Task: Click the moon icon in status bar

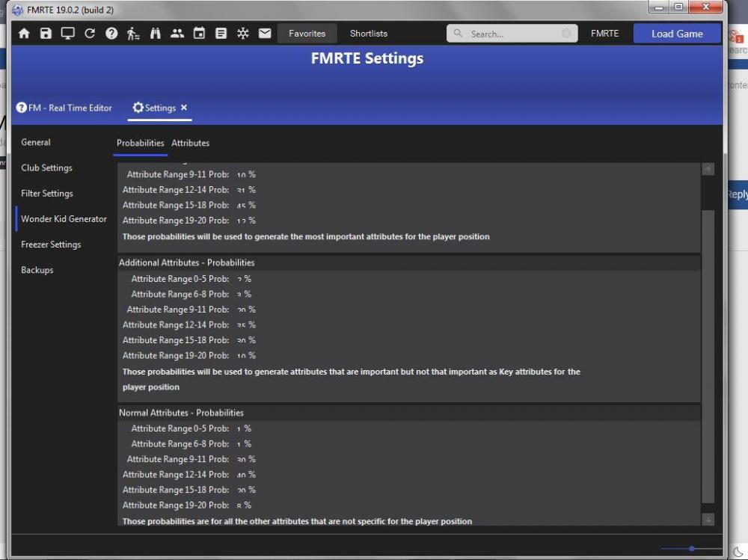Action: (x=738, y=553)
